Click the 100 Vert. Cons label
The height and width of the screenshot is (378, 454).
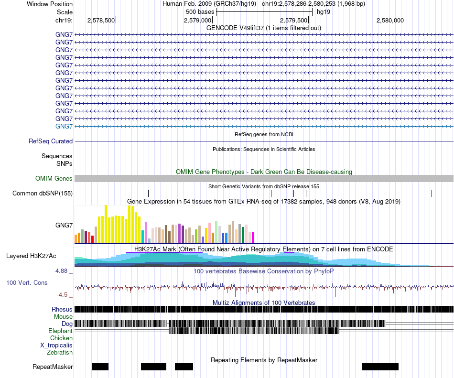[x=27, y=283]
